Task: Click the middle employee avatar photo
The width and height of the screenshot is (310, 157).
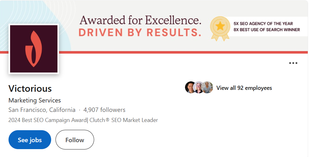Action: (x=199, y=88)
